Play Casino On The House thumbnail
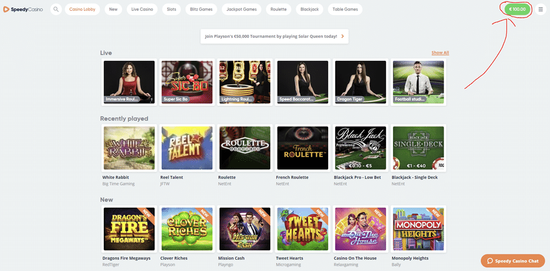 (x=361, y=229)
